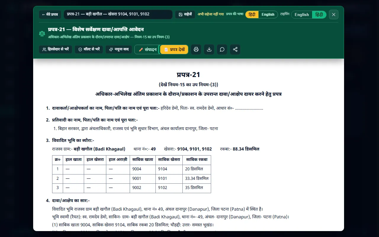This screenshot has width=379, height=237.
Task: Switch typing mode to हिंदी
Action: click(x=319, y=15)
